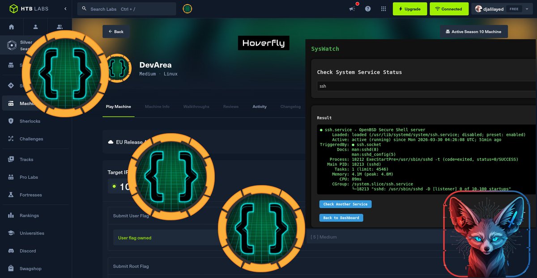Select the Changelog tab
537x278 pixels.
[x=290, y=107]
